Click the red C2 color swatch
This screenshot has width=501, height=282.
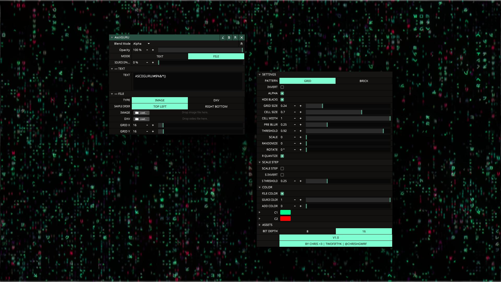[x=285, y=219]
